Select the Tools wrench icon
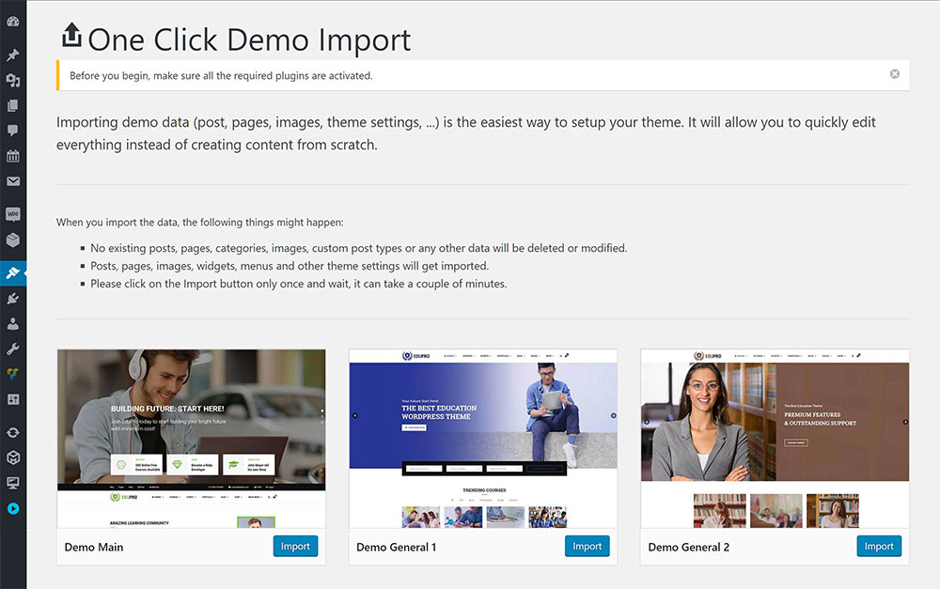Viewport: 940px width, 589px height. 13,349
